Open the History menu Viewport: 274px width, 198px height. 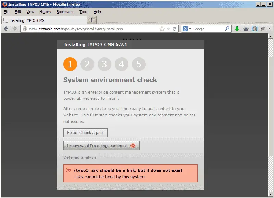tap(45, 12)
